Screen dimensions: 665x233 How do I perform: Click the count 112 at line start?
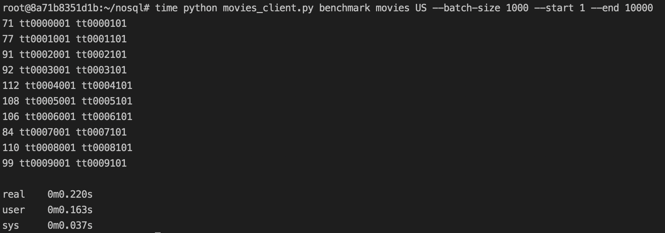(x=11, y=85)
